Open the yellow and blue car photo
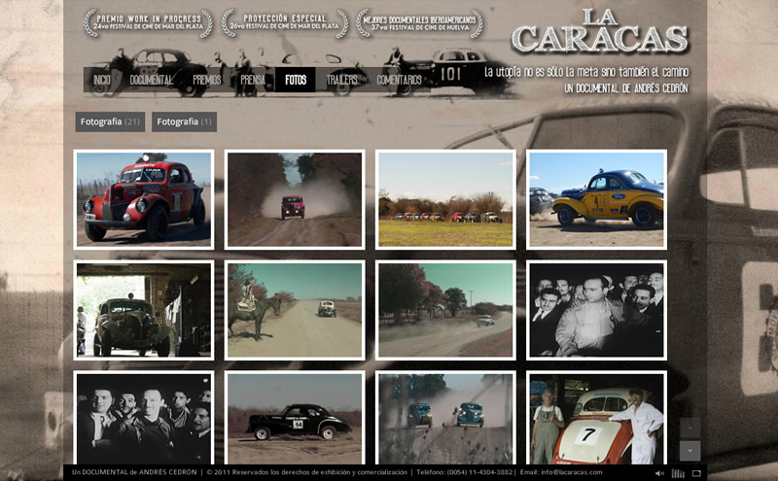 [x=596, y=199]
